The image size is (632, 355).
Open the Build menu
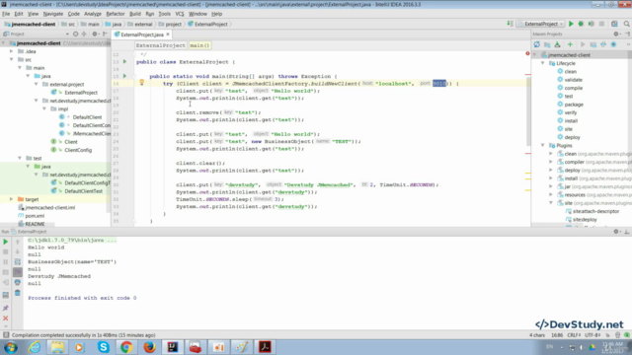(135, 14)
